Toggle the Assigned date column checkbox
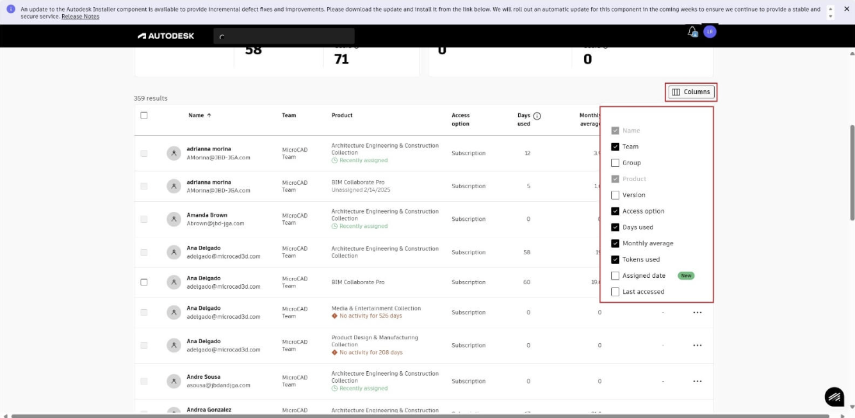 point(615,276)
